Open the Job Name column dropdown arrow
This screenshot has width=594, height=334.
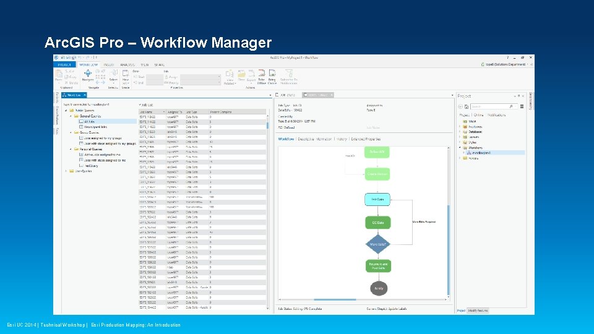[163, 112]
